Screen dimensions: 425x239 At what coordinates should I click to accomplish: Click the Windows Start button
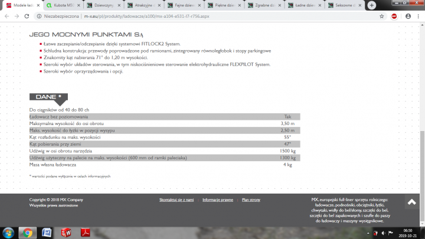[x=8, y=232]
